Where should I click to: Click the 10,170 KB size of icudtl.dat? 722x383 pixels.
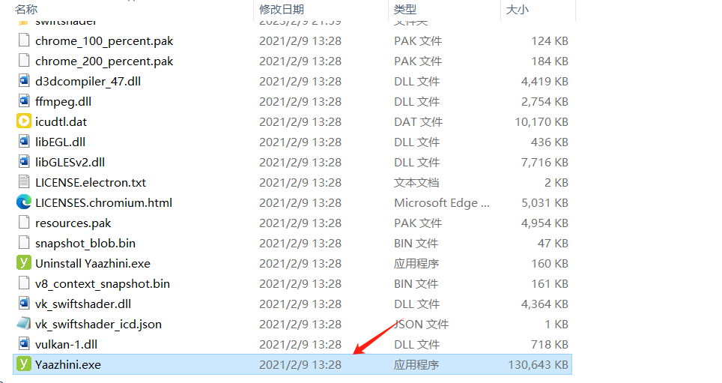point(541,121)
